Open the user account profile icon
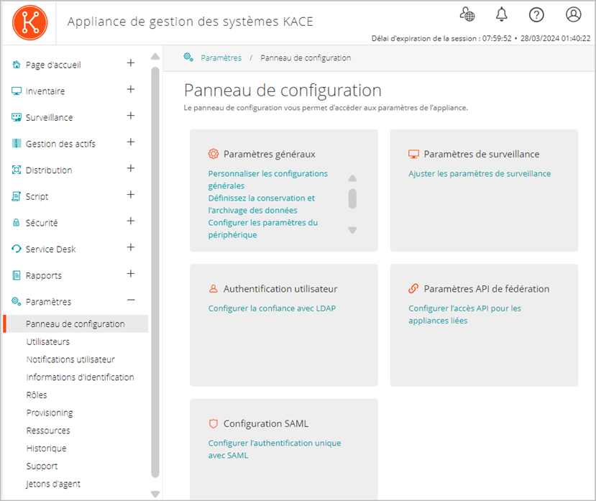Viewport: 596px width, 501px height. [573, 14]
